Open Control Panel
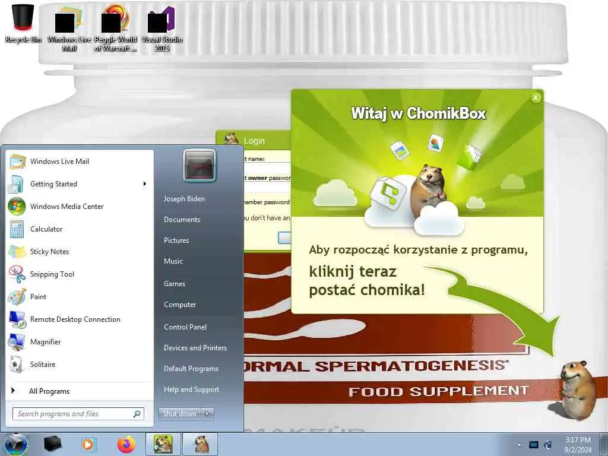The image size is (608, 456). pos(185,327)
